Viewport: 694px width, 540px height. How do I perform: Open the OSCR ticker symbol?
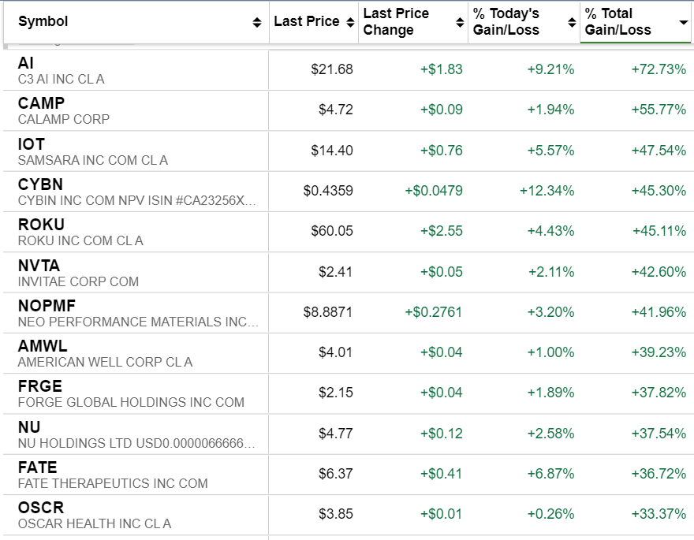pyautogui.click(x=41, y=508)
